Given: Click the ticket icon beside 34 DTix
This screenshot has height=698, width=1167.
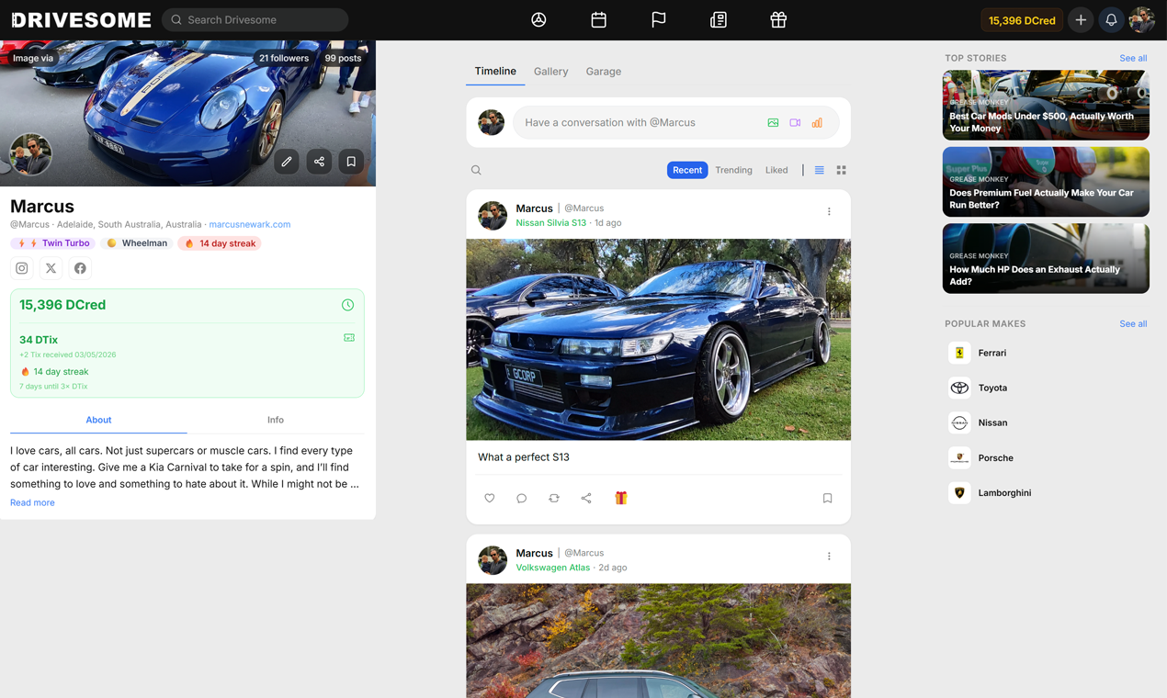Looking at the screenshot, I should (349, 338).
